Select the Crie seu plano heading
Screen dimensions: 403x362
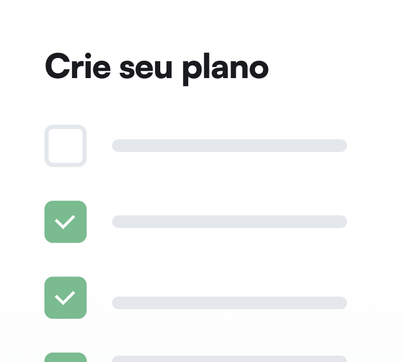pyautogui.click(x=157, y=69)
